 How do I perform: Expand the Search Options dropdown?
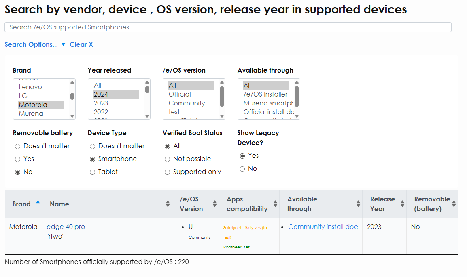point(35,44)
